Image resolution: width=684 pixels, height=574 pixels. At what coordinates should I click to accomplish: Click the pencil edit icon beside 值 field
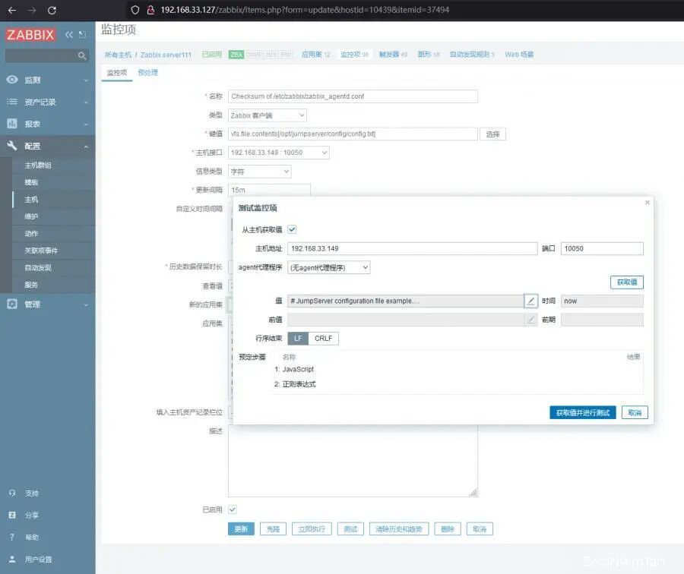click(x=530, y=301)
